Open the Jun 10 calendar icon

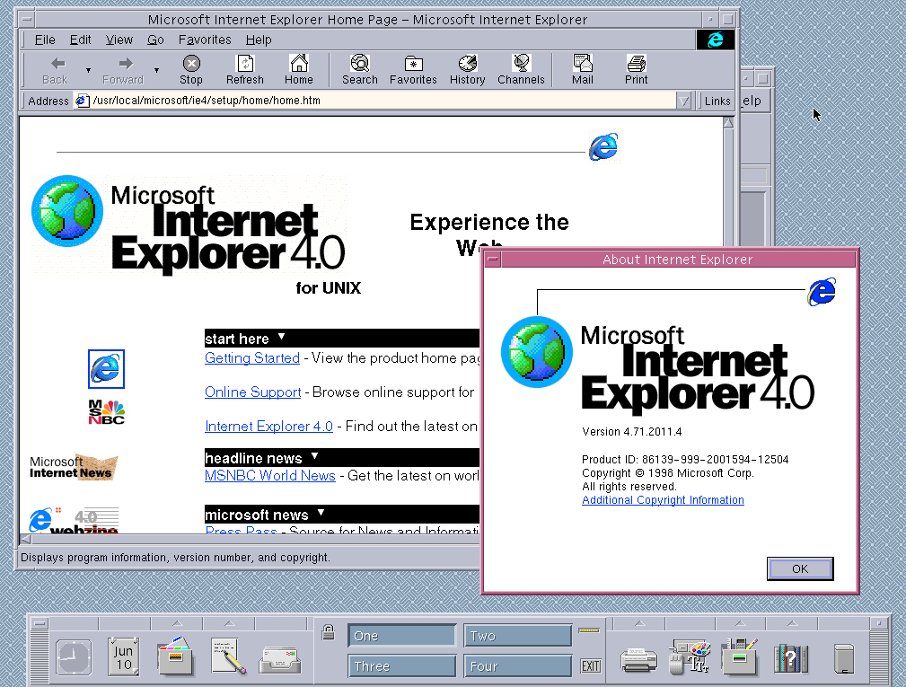pyautogui.click(x=124, y=657)
